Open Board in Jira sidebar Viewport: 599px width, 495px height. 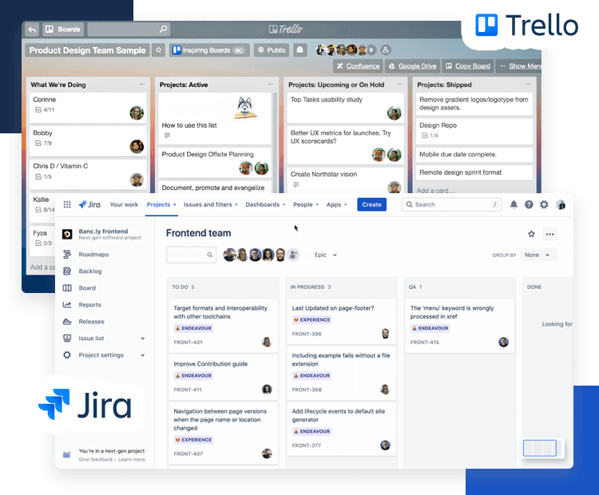[87, 288]
